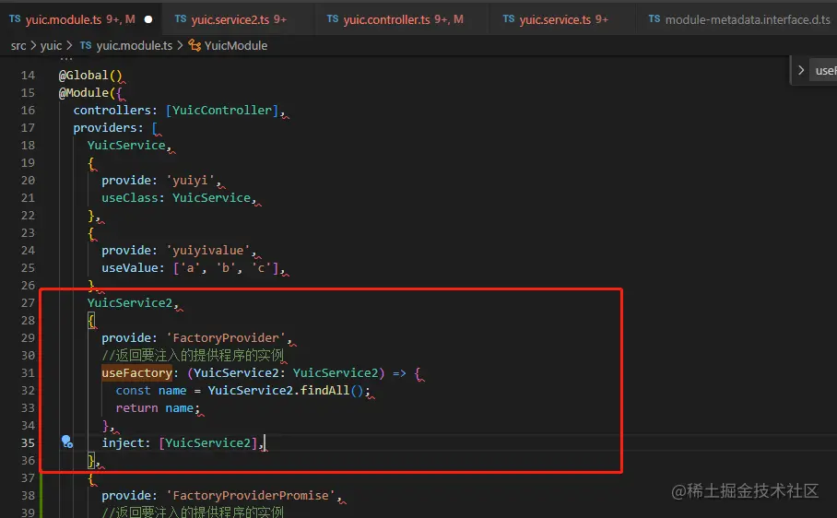Click the 'yuiyivalue' string literal

(208, 250)
